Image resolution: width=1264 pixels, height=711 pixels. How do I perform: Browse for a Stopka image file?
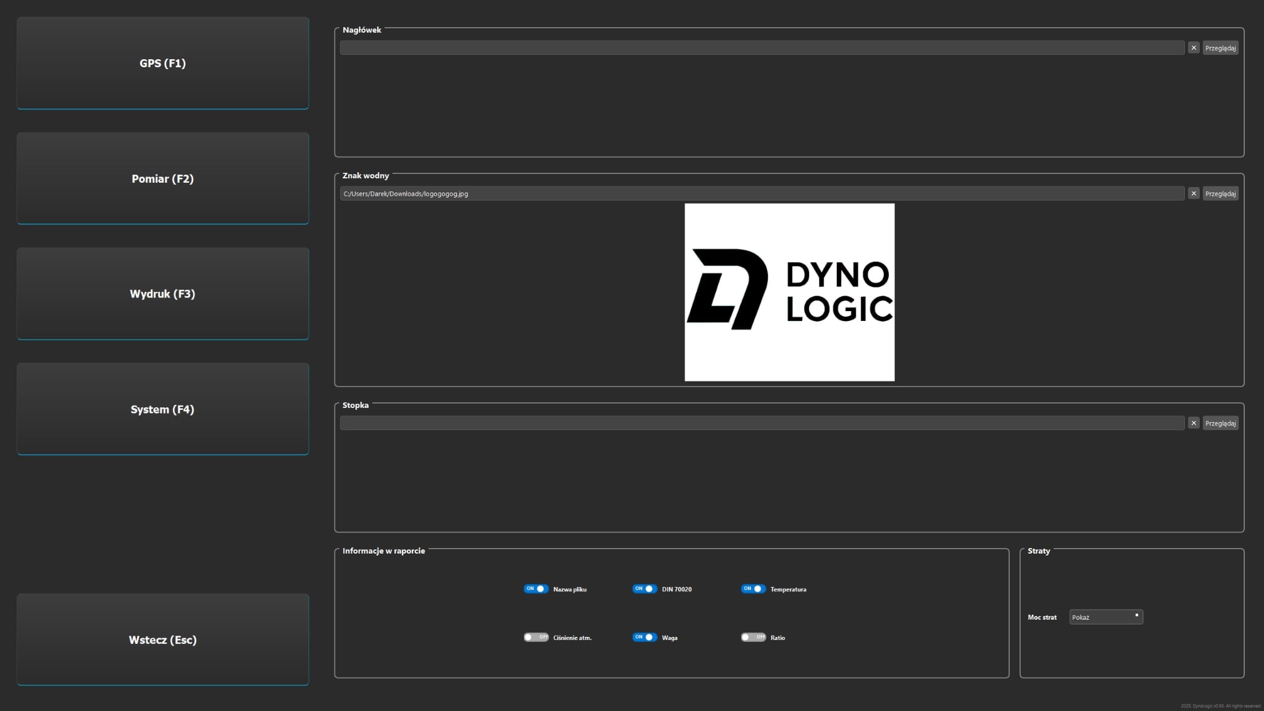1220,423
